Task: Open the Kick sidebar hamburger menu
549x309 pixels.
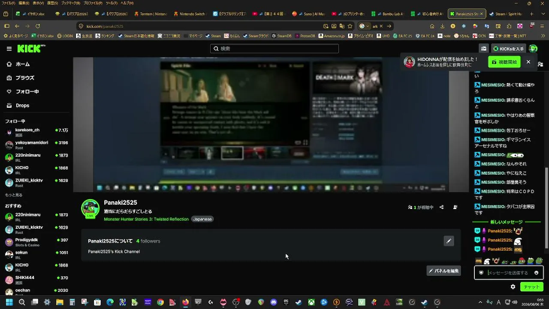Action: [9, 49]
